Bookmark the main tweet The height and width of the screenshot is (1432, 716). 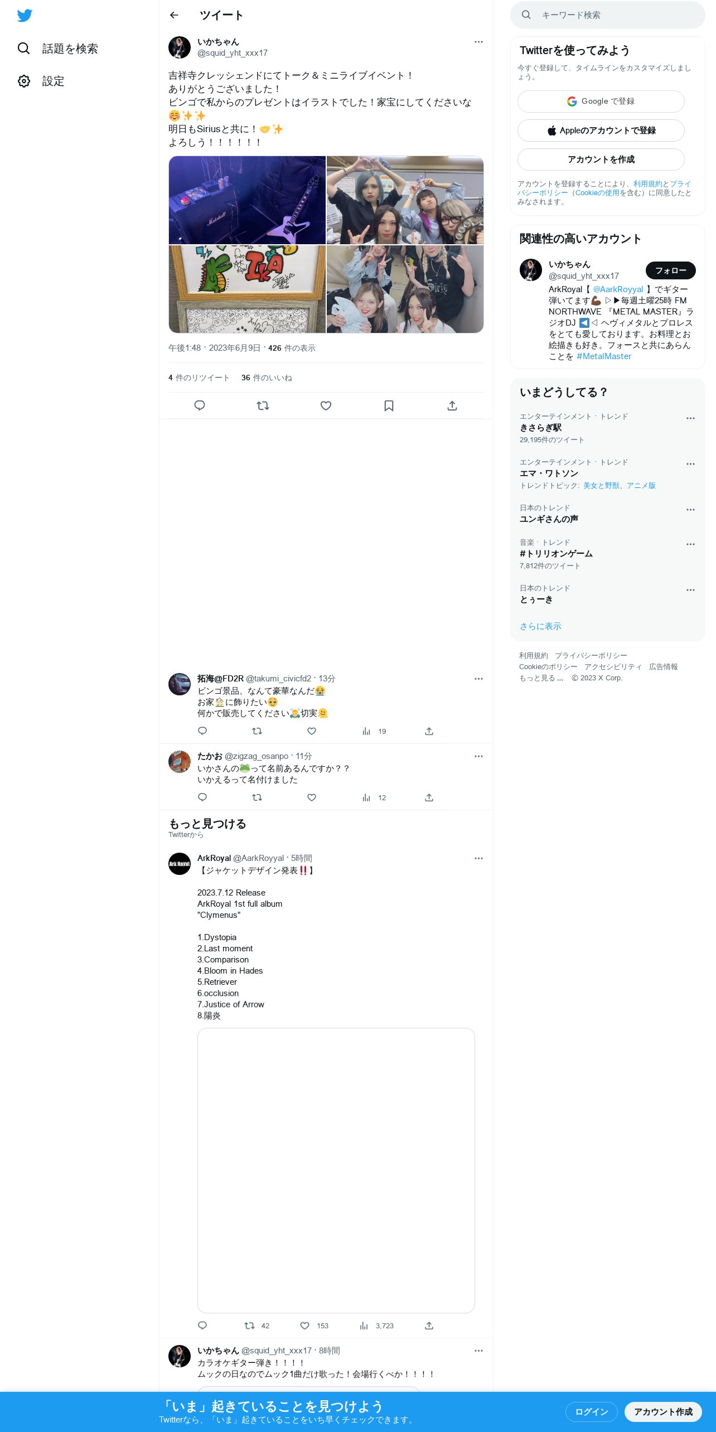coord(389,405)
